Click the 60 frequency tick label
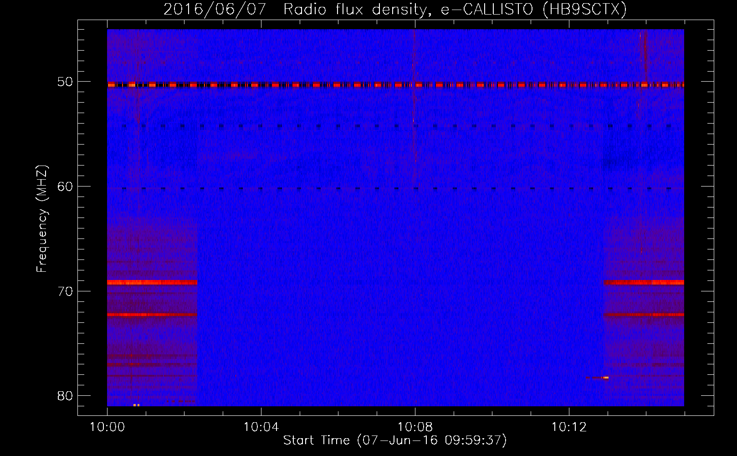This screenshot has width=737, height=456. [66, 187]
